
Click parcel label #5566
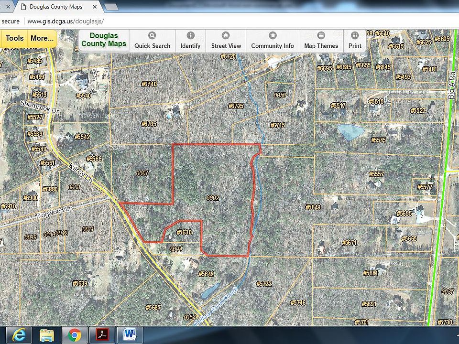point(94,159)
